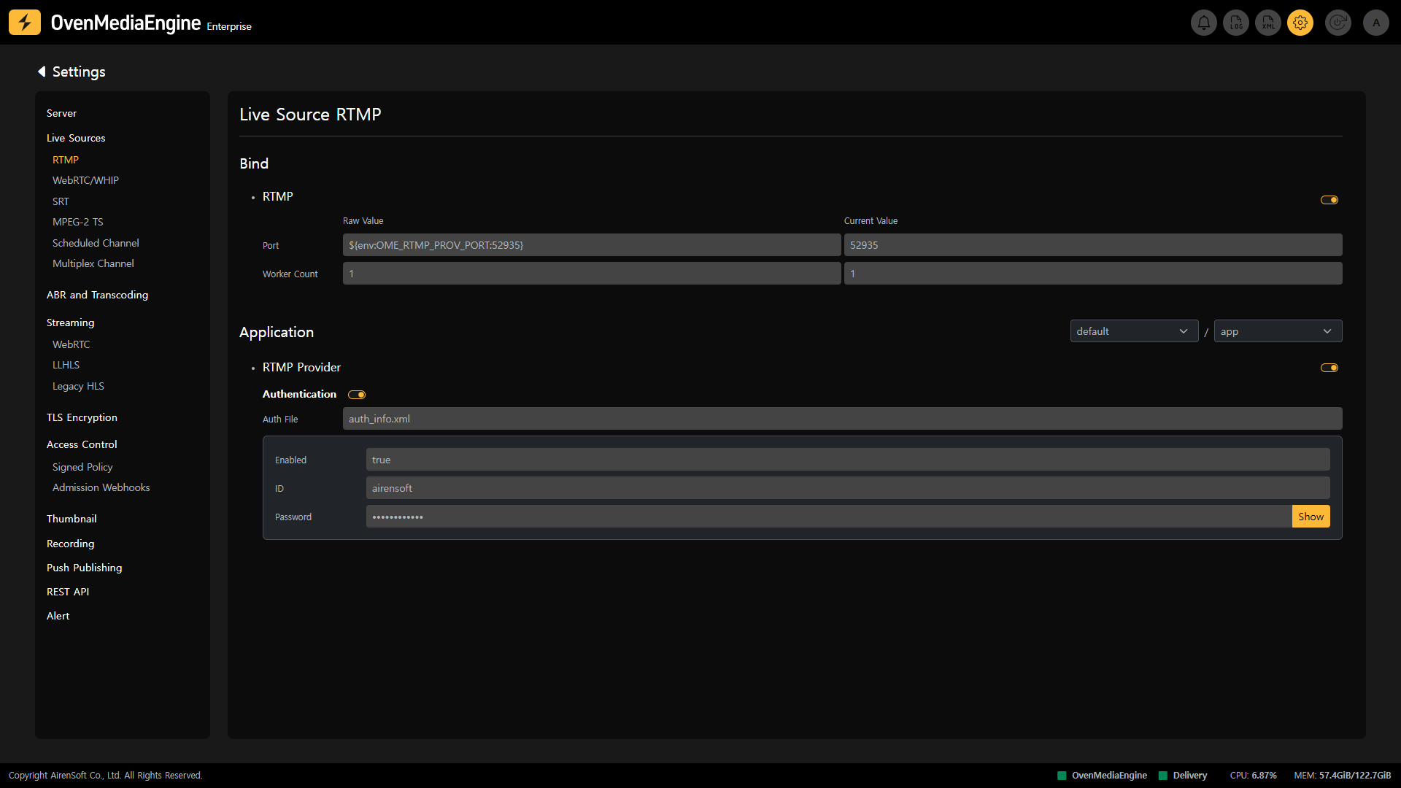Open WebRTC/WHIP under Live Sources
The width and height of the screenshot is (1401, 788).
(x=85, y=180)
